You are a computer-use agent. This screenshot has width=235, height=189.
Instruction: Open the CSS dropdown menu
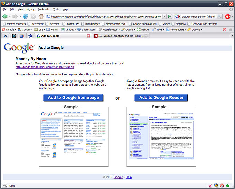pyautogui.click(x=39, y=29)
